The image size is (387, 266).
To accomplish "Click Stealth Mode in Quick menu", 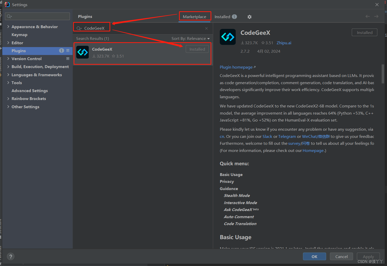I will click(x=237, y=196).
